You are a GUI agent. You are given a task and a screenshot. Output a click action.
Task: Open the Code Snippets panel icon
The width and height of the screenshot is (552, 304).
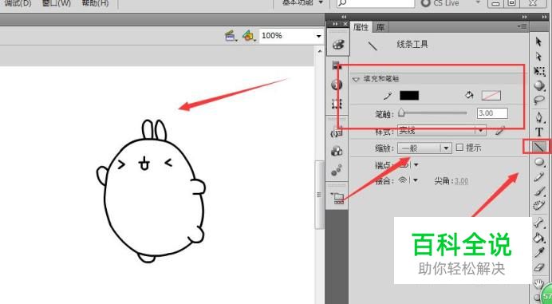337,132
